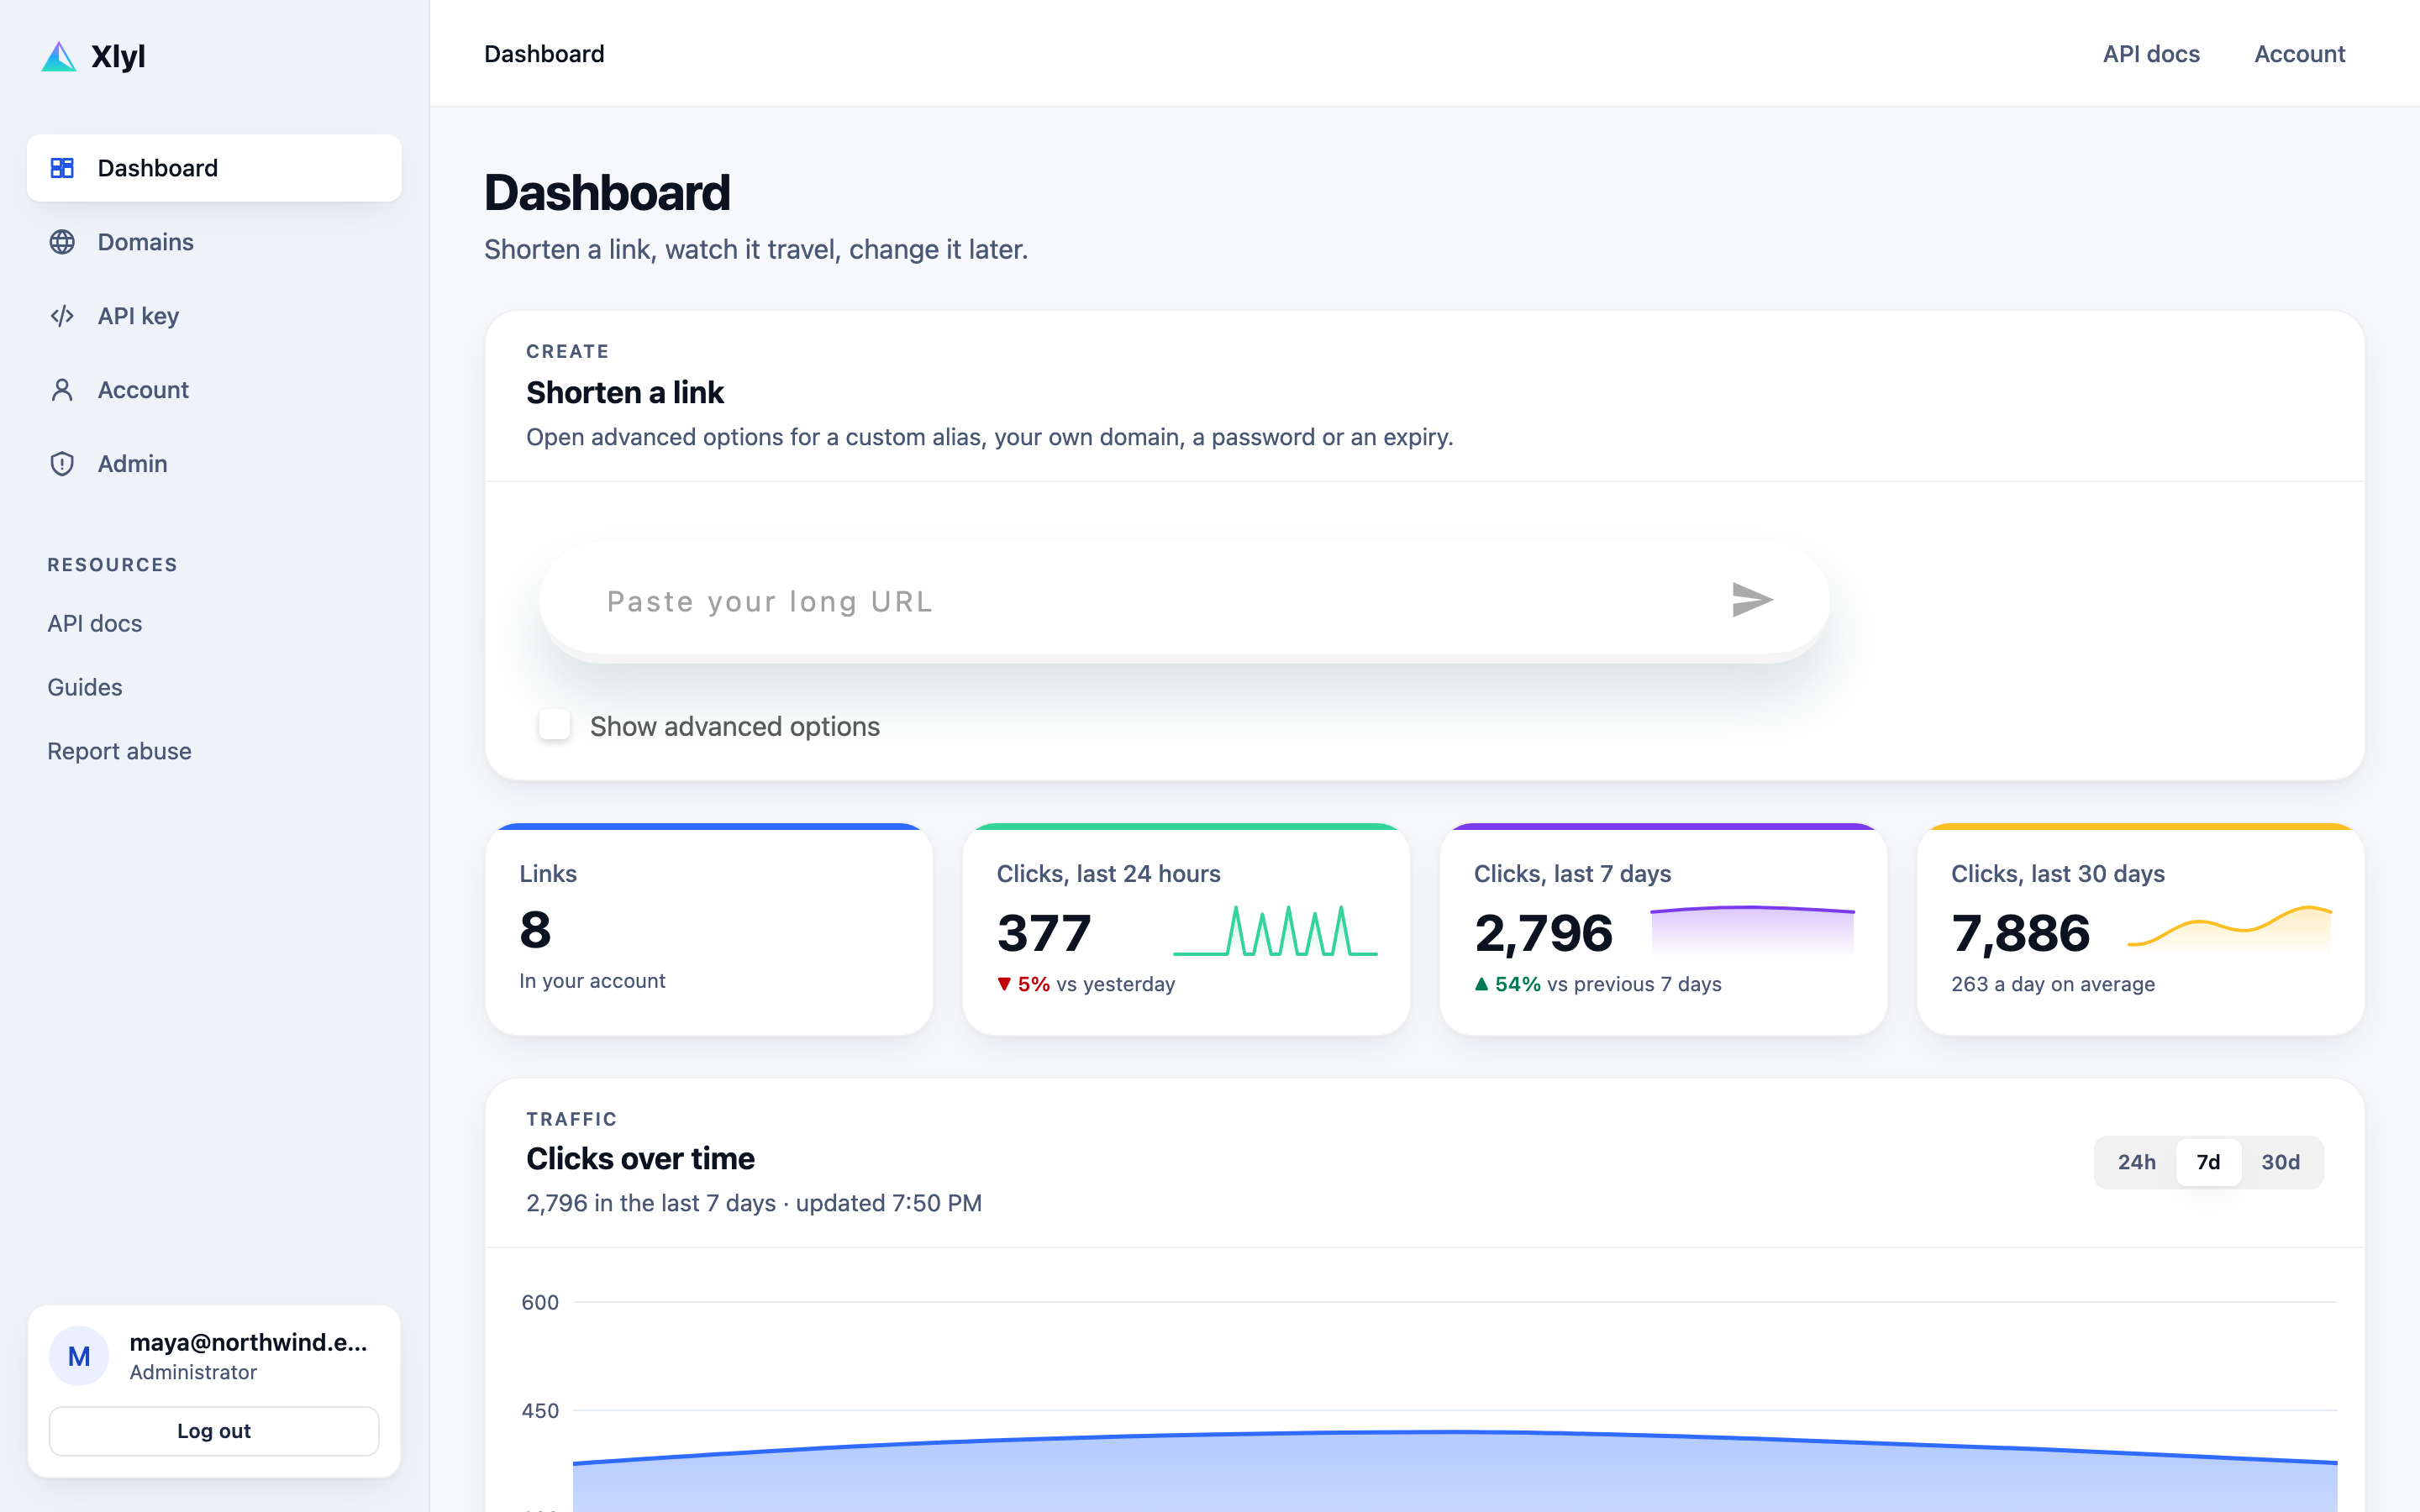
Task: Click the Domains globe icon
Action: 62,242
